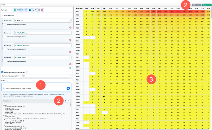The width and height of the screenshot is (212, 130).
Task: Disable Передавать массивы данных checkbox
Action: pos(3,72)
